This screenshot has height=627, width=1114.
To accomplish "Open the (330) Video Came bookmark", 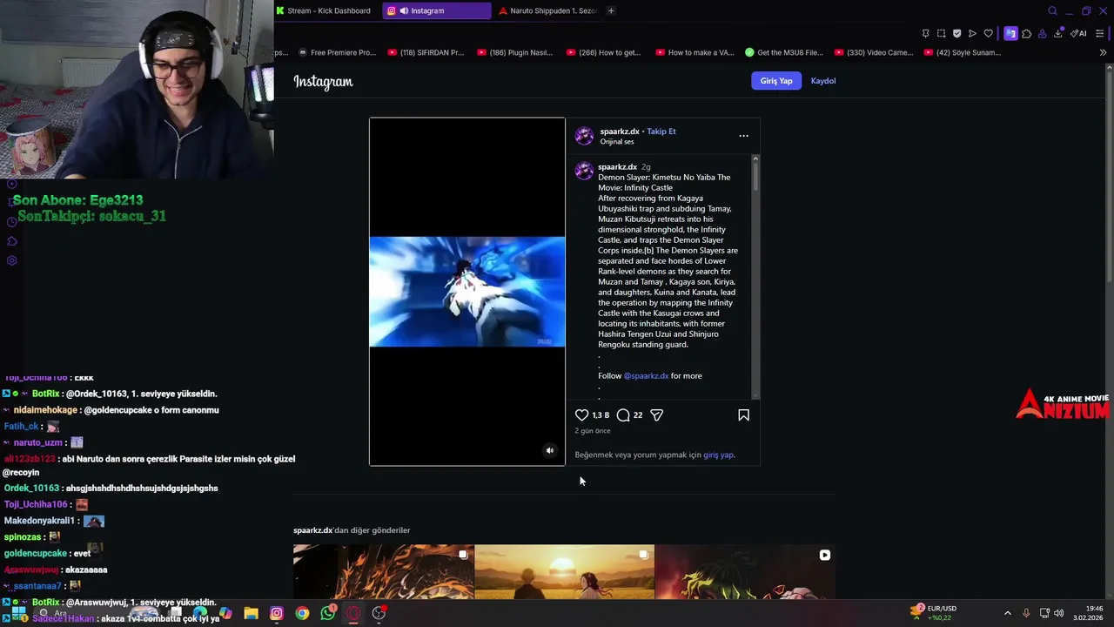I will (874, 52).
